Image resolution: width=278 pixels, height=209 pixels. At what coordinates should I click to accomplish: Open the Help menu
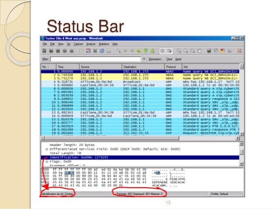click(x=115, y=44)
